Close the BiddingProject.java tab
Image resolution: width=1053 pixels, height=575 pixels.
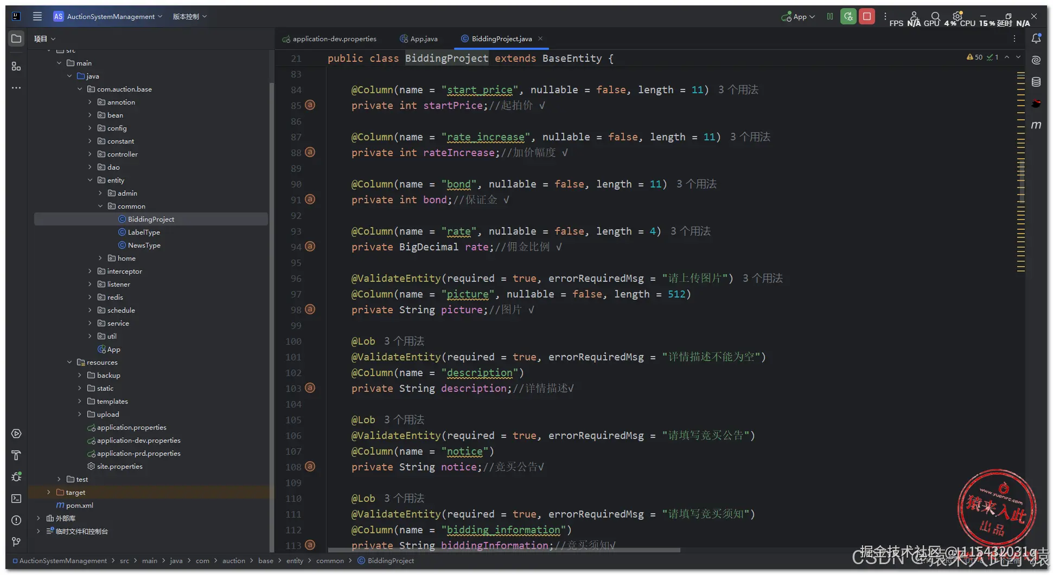540,38
